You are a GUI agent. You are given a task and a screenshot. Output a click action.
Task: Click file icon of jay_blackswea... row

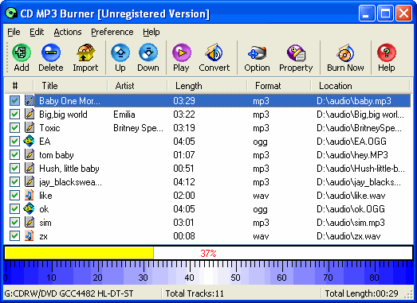click(x=30, y=182)
